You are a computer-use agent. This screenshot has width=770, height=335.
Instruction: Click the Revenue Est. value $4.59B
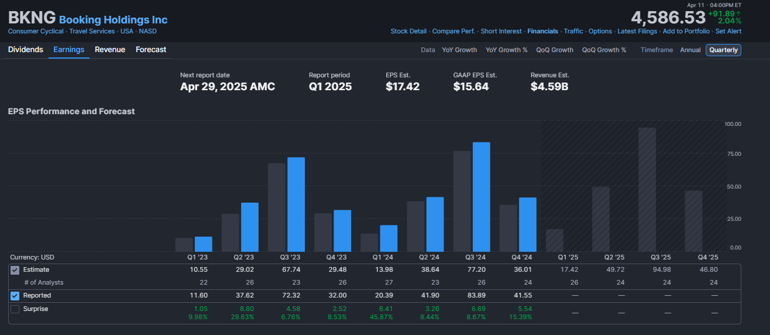(x=549, y=87)
